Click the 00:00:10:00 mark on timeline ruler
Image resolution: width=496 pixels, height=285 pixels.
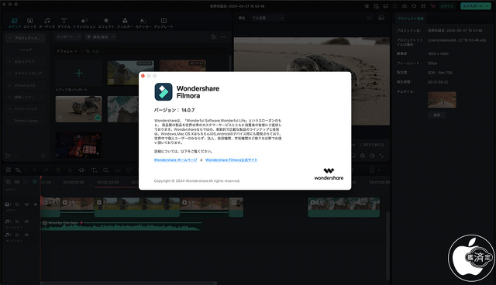coord(74,182)
